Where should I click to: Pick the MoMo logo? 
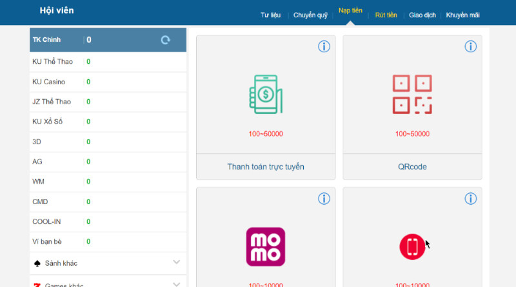click(266, 246)
